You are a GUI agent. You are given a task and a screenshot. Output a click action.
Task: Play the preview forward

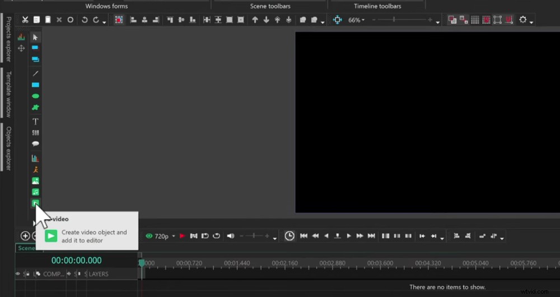point(349,236)
